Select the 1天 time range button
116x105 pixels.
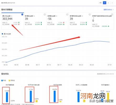[x=100, y=3]
